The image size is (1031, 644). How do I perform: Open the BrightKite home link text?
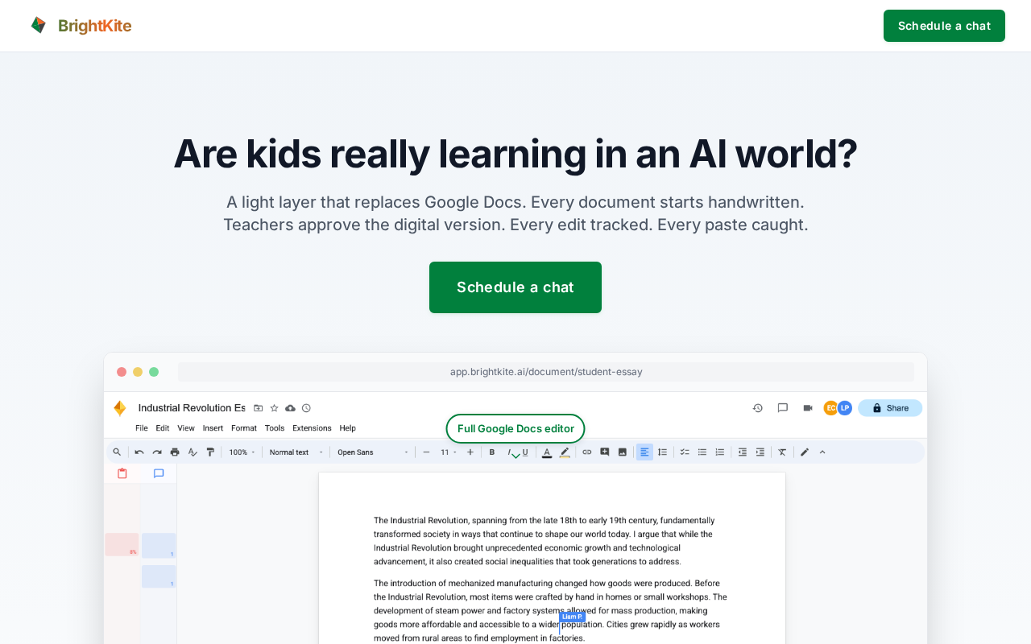[94, 26]
